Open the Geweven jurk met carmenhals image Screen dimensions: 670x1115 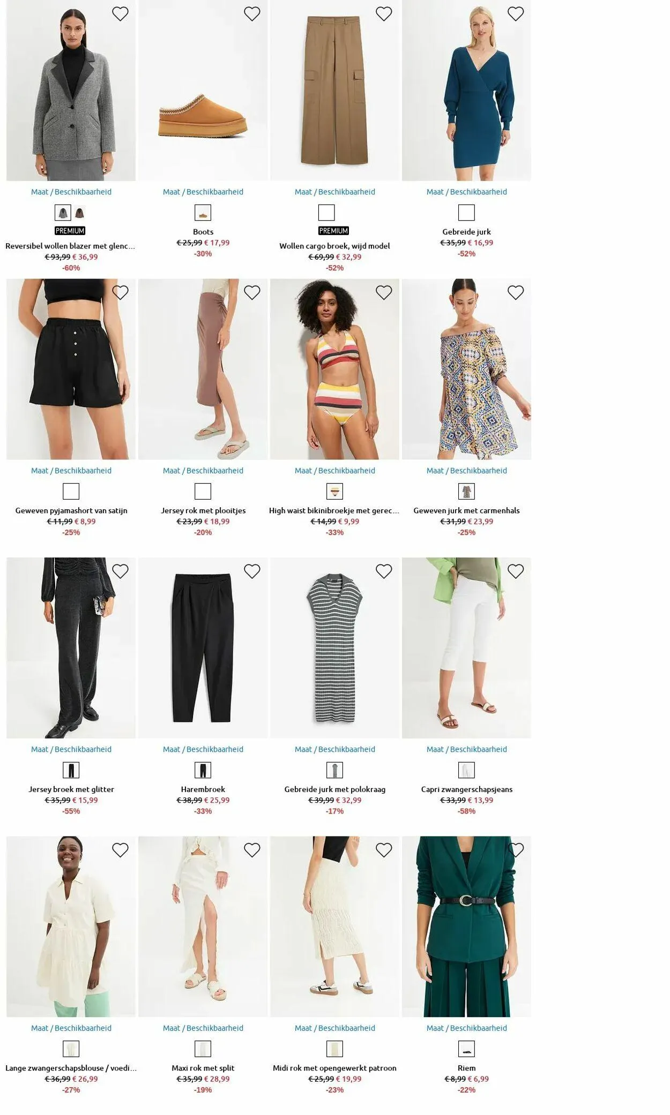(x=467, y=369)
